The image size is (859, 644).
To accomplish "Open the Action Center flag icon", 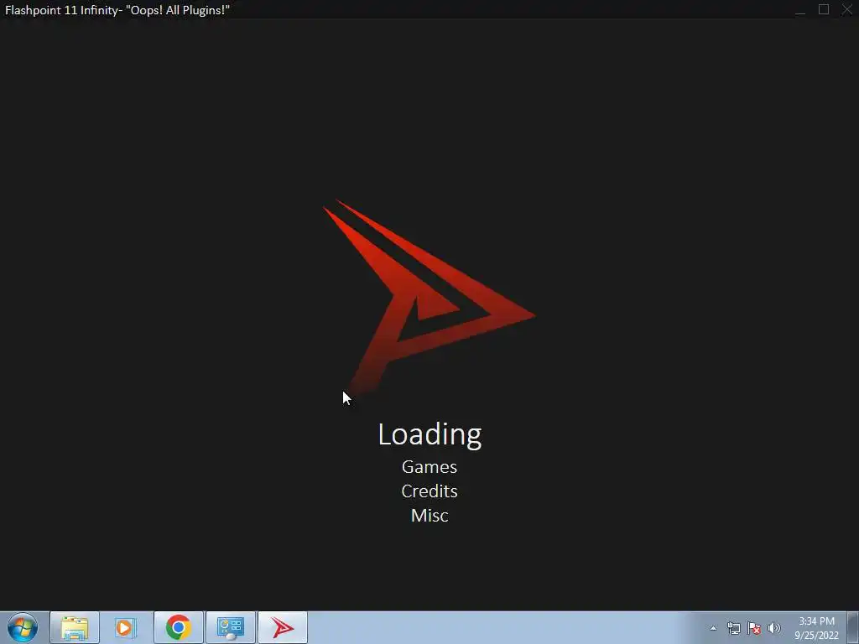I will (x=754, y=628).
